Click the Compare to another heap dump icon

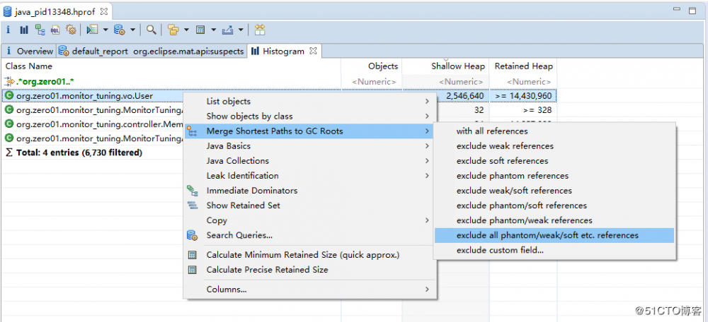coord(260,30)
